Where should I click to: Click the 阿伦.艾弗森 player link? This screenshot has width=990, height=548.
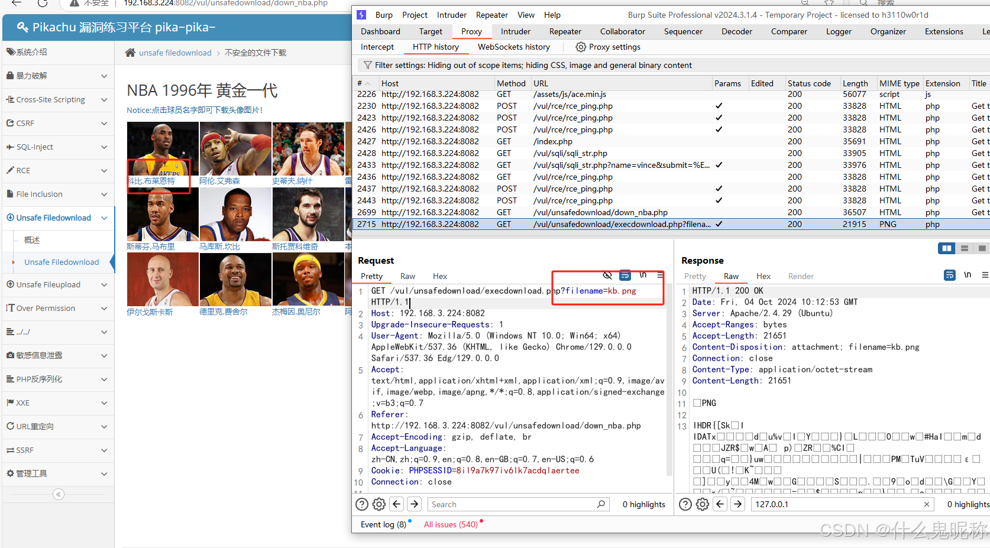pos(220,181)
